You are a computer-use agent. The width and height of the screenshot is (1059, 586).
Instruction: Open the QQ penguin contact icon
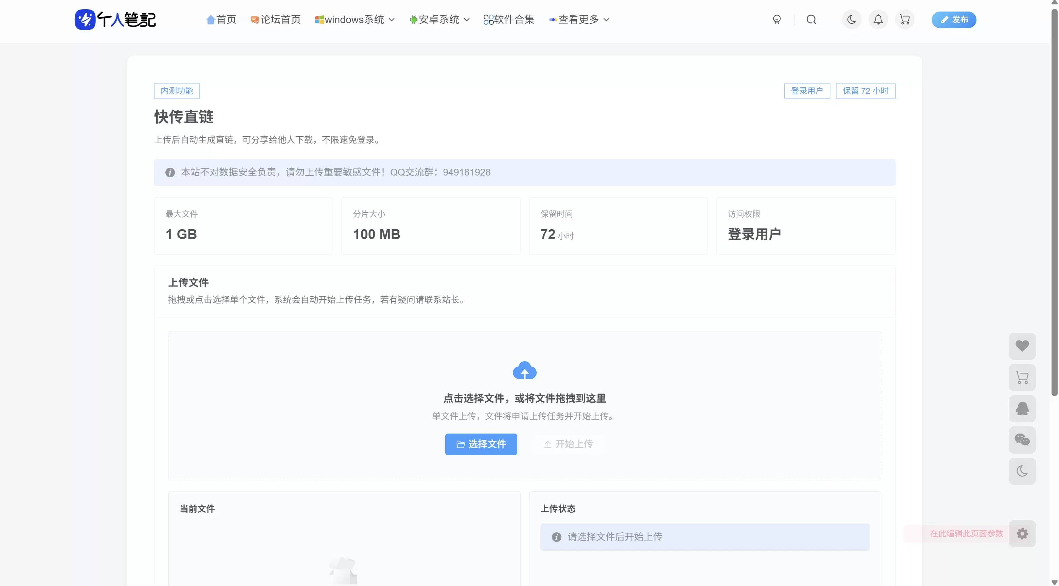coord(1022,408)
